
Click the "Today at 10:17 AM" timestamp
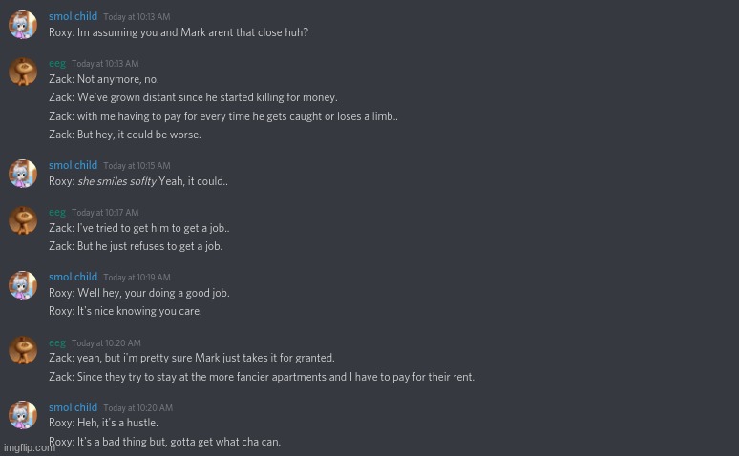[x=105, y=213]
